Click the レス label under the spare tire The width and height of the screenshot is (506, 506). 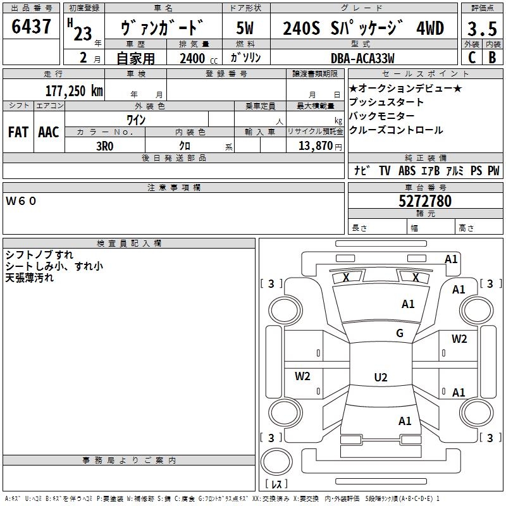276,484
